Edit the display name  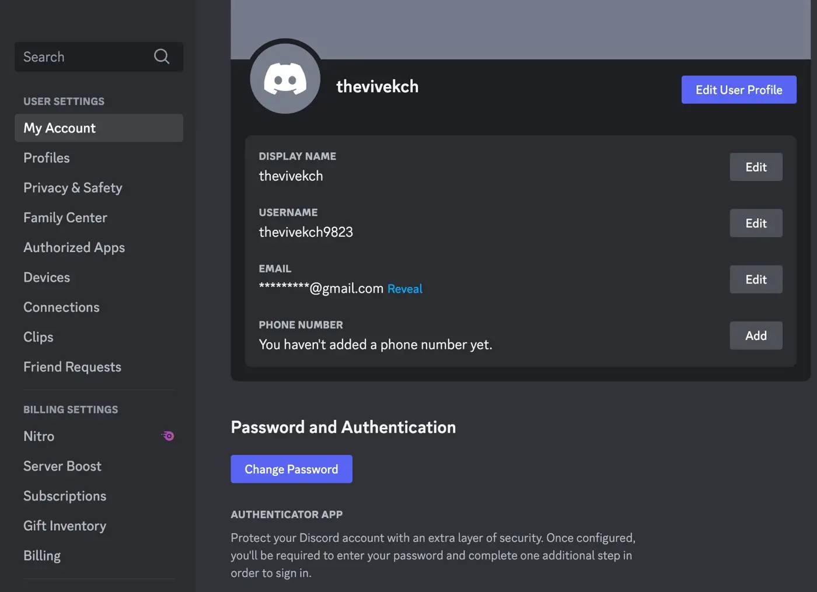click(756, 167)
